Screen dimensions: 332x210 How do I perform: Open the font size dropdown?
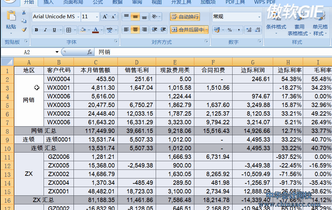[97, 17]
